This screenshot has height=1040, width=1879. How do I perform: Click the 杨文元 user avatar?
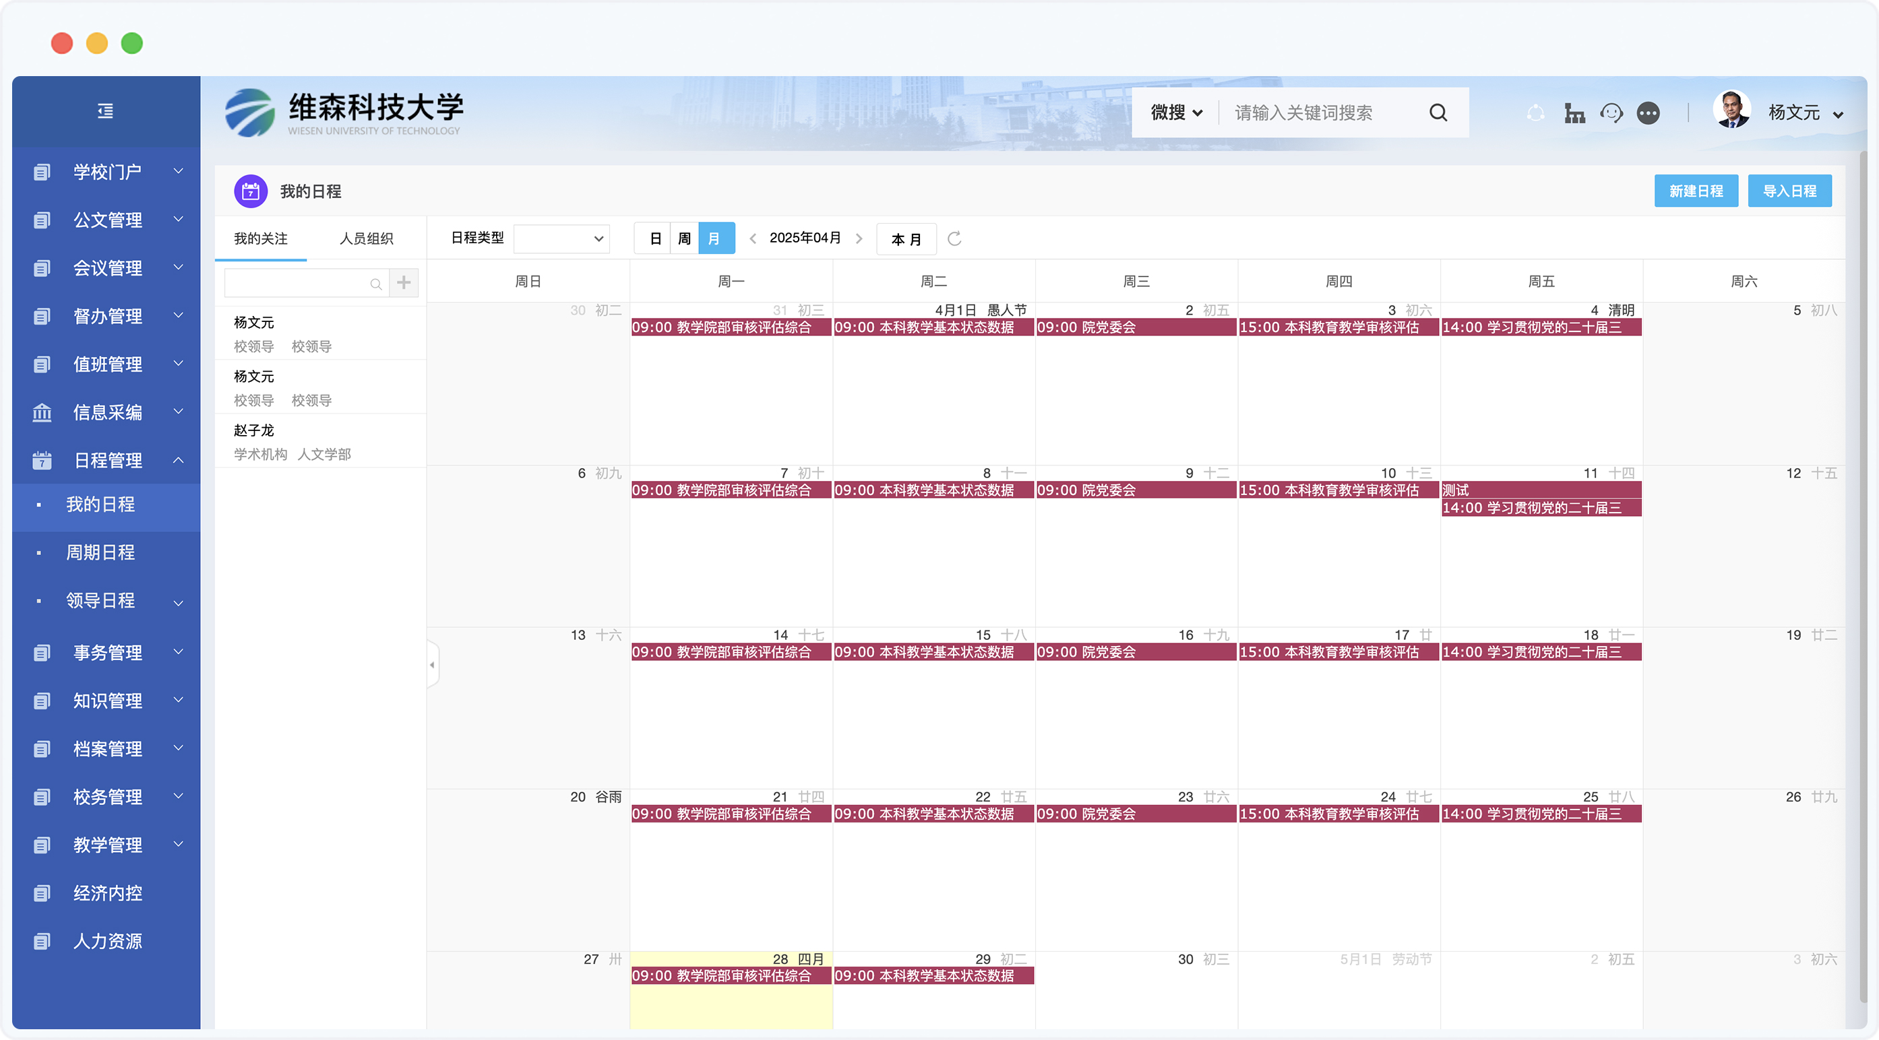[1731, 110]
